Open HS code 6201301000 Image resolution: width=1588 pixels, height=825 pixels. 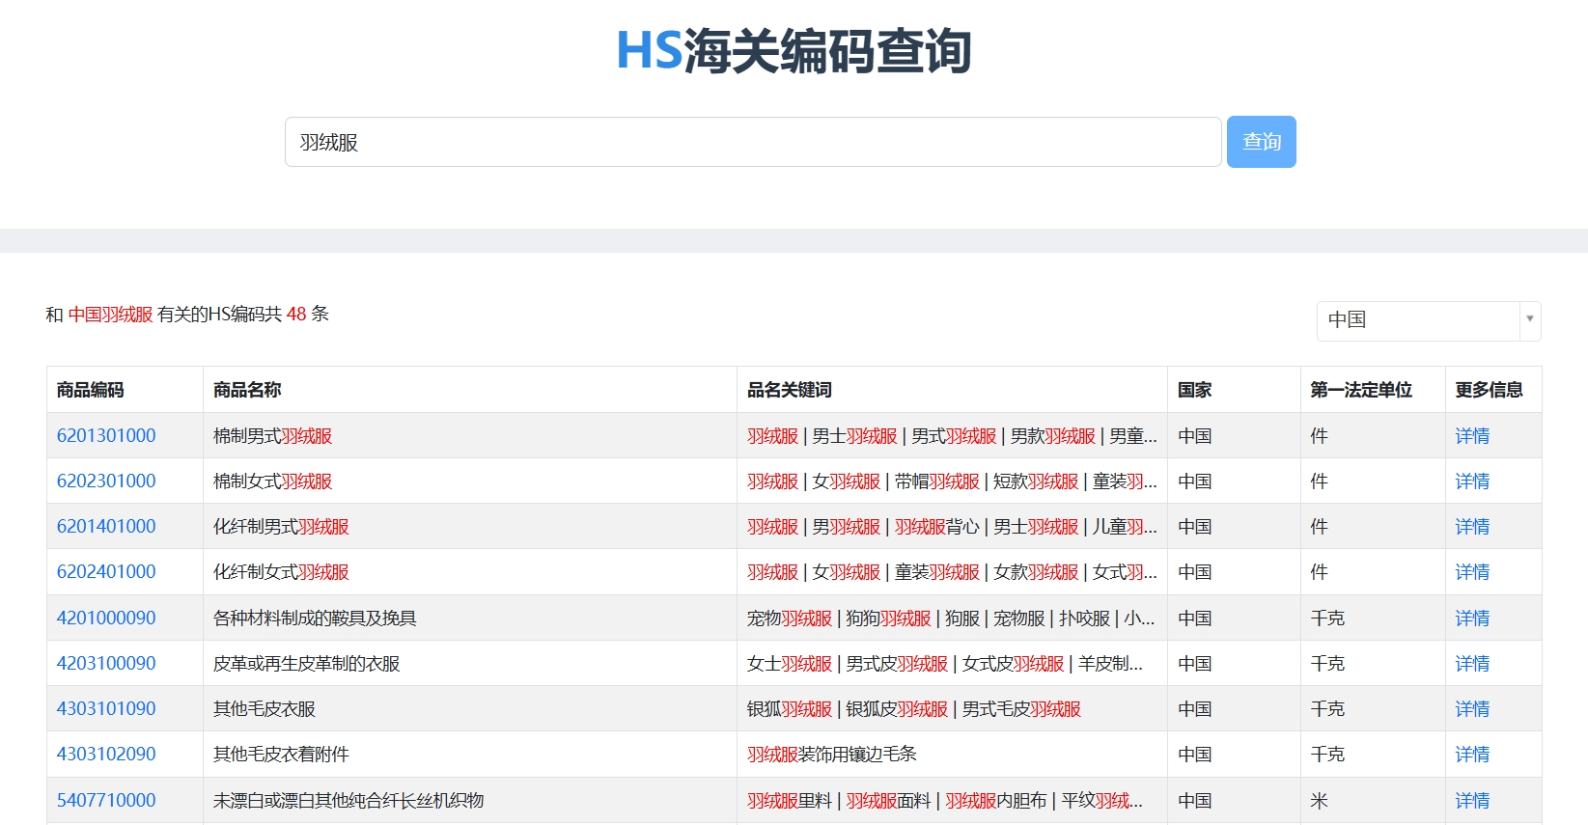tap(106, 435)
